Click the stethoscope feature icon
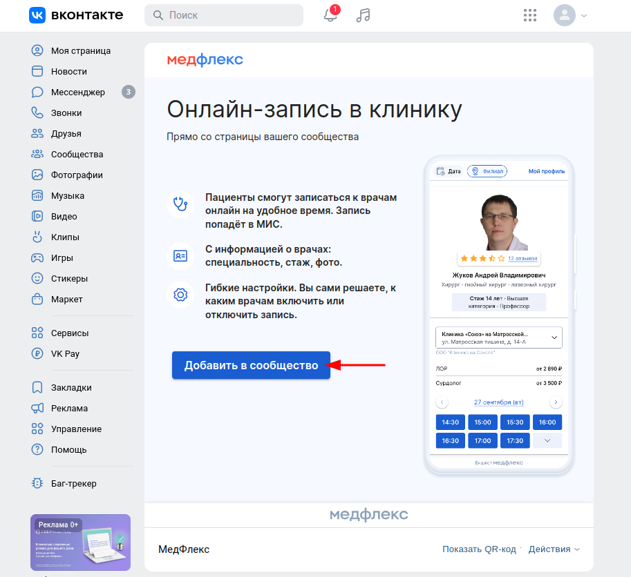The image size is (631, 577). 180,204
